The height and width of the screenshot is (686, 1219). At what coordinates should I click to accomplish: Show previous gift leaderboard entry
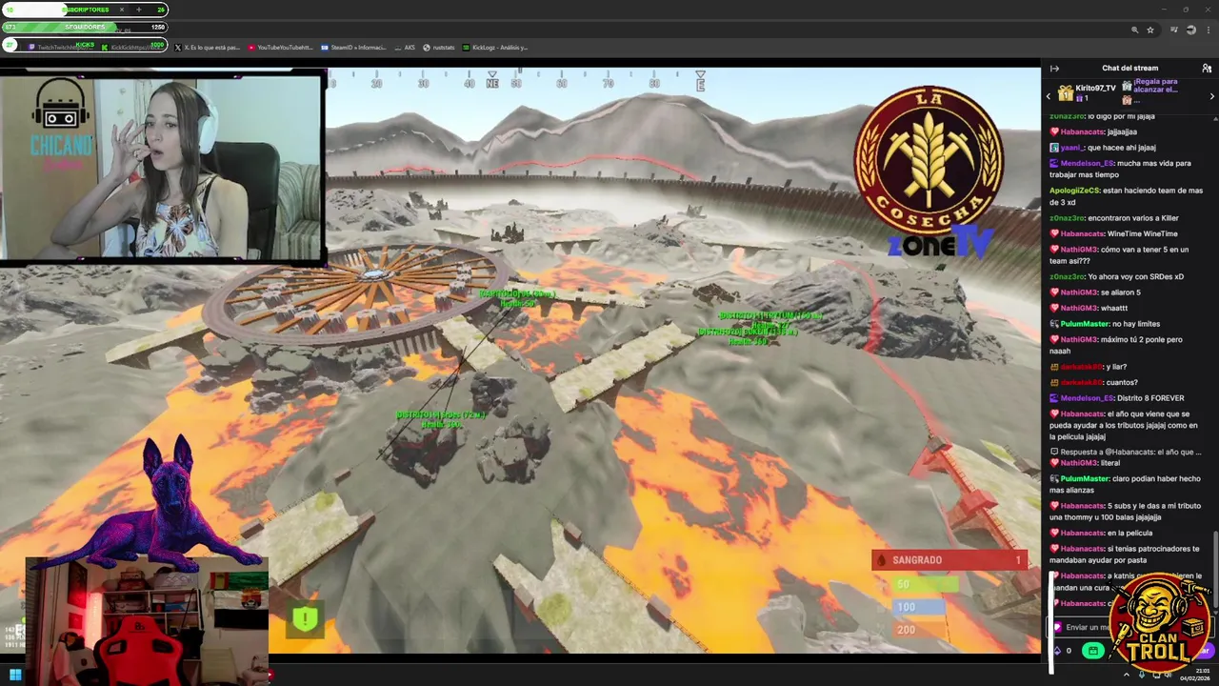1049,96
